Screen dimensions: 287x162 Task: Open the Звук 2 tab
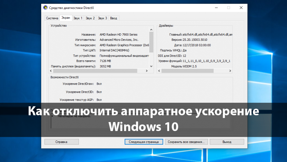pos(90,18)
